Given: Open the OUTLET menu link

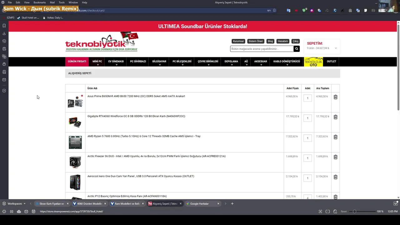Looking at the screenshot, I should click(x=332, y=62).
